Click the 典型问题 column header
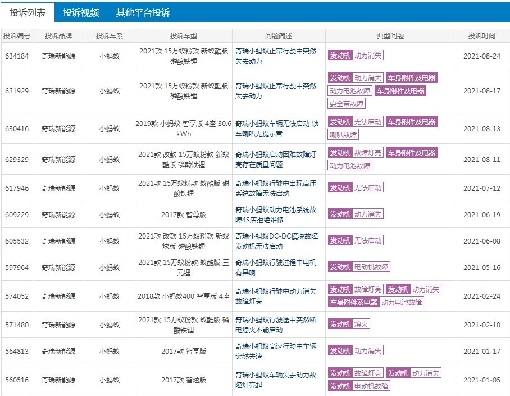Image resolution: width=510 pixels, height=396 pixels. [390, 36]
